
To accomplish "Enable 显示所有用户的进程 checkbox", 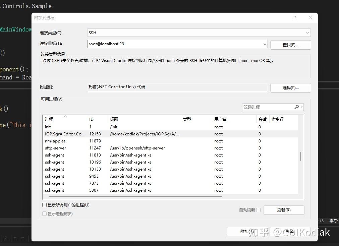I will coord(44,205).
